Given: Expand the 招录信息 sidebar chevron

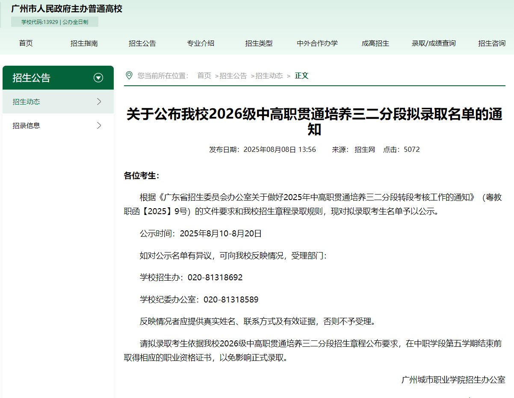Looking at the screenshot, I should pos(99,125).
